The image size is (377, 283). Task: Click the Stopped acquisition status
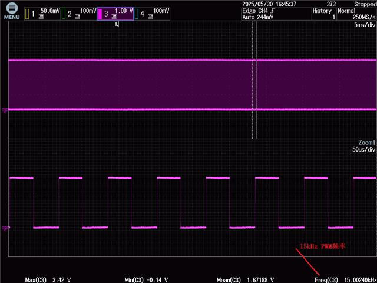point(365,4)
